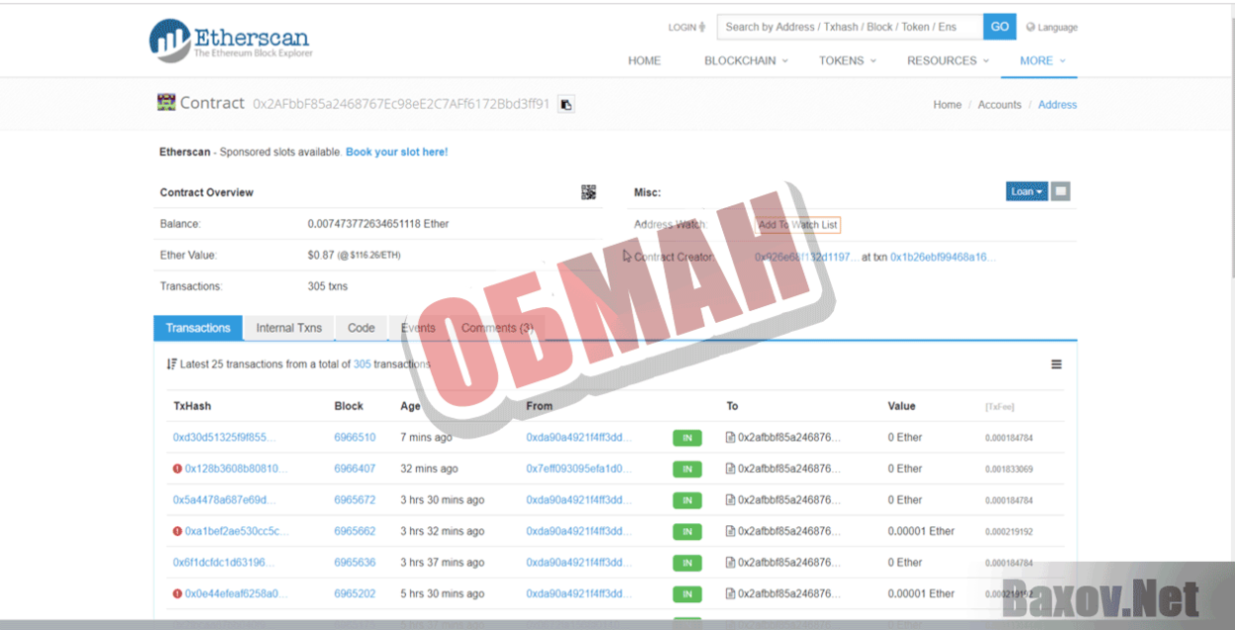1235x630 pixels.
Task: Open creation txn 0x1b26ebf99468a16
Action: pyautogui.click(x=943, y=257)
